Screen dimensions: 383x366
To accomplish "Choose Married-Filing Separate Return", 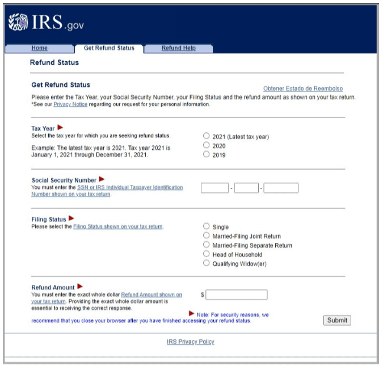I will [x=207, y=245].
